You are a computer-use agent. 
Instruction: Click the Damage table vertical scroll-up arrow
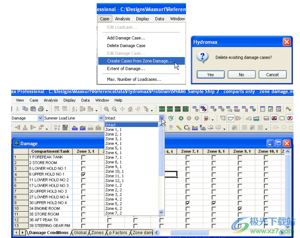tap(287, 152)
